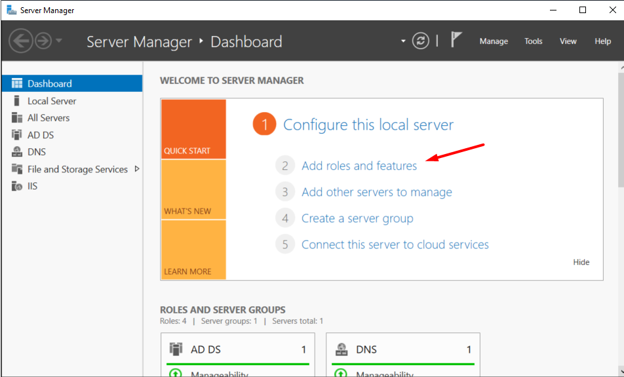
Task: Open the notifications flag icon
Action: [x=457, y=40]
